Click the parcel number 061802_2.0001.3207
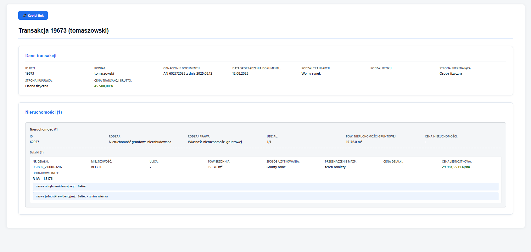The height and width of the screenshot is (252, 531). pos(48,167)
